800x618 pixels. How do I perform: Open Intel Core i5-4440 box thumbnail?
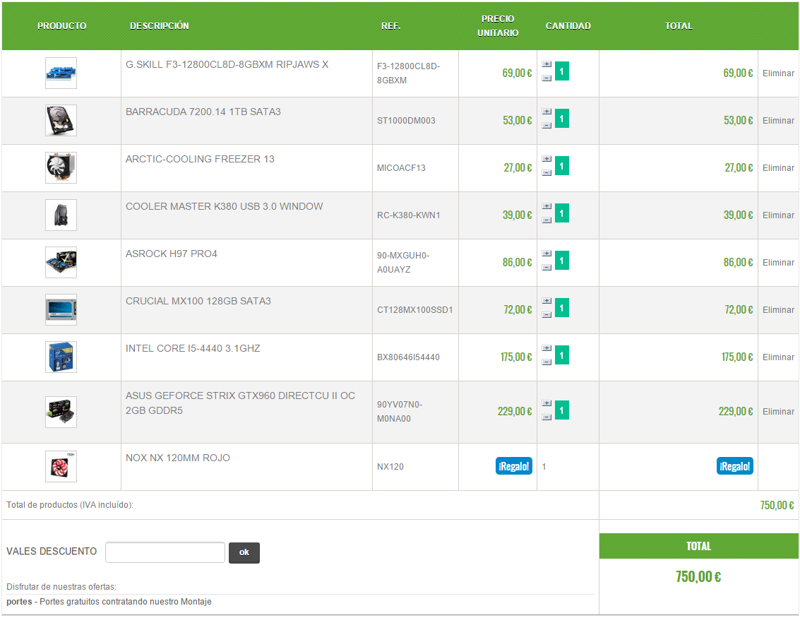61,357
